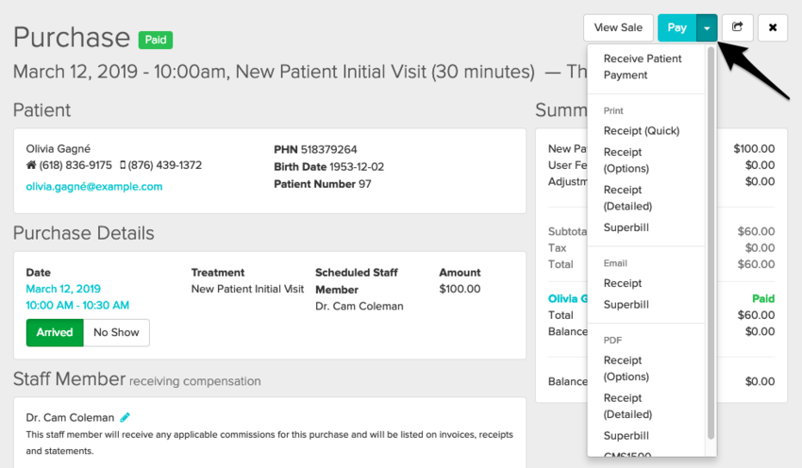Close the purchase panel with X icon
The height and width of the screenshot is (468, 802).
(x=773, y=27)
